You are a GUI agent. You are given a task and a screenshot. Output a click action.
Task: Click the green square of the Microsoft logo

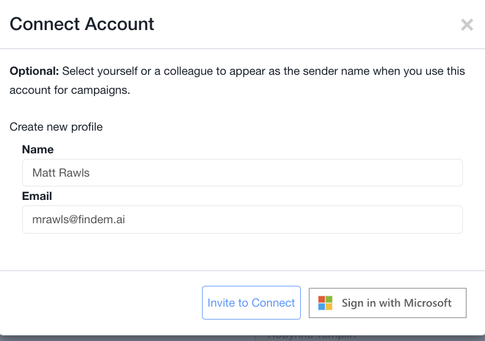point(328,299)
